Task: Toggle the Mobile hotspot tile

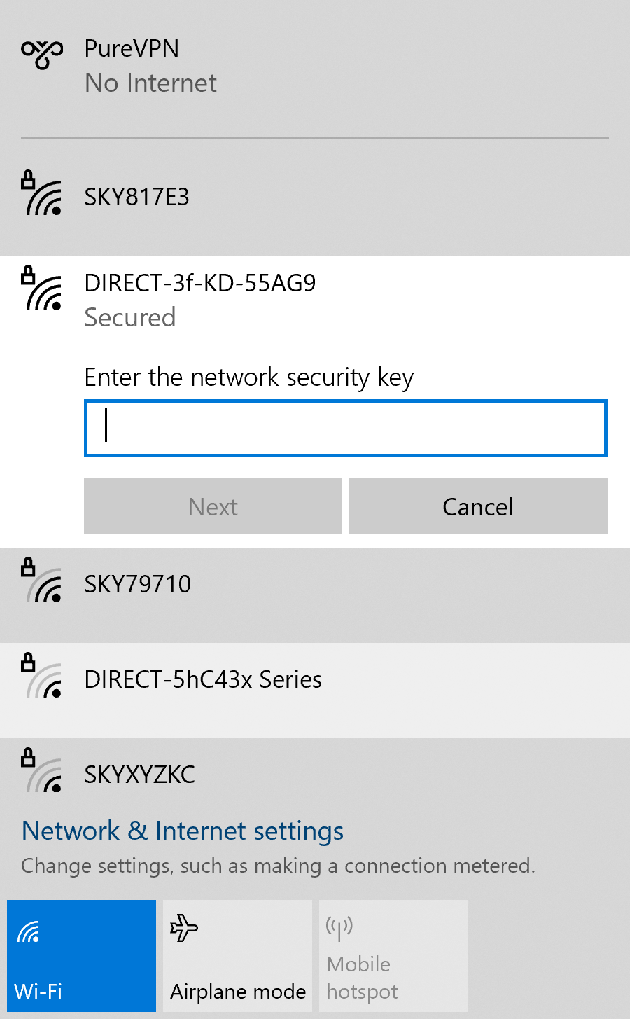Action: pyautogui.click(x=393, y=956)
